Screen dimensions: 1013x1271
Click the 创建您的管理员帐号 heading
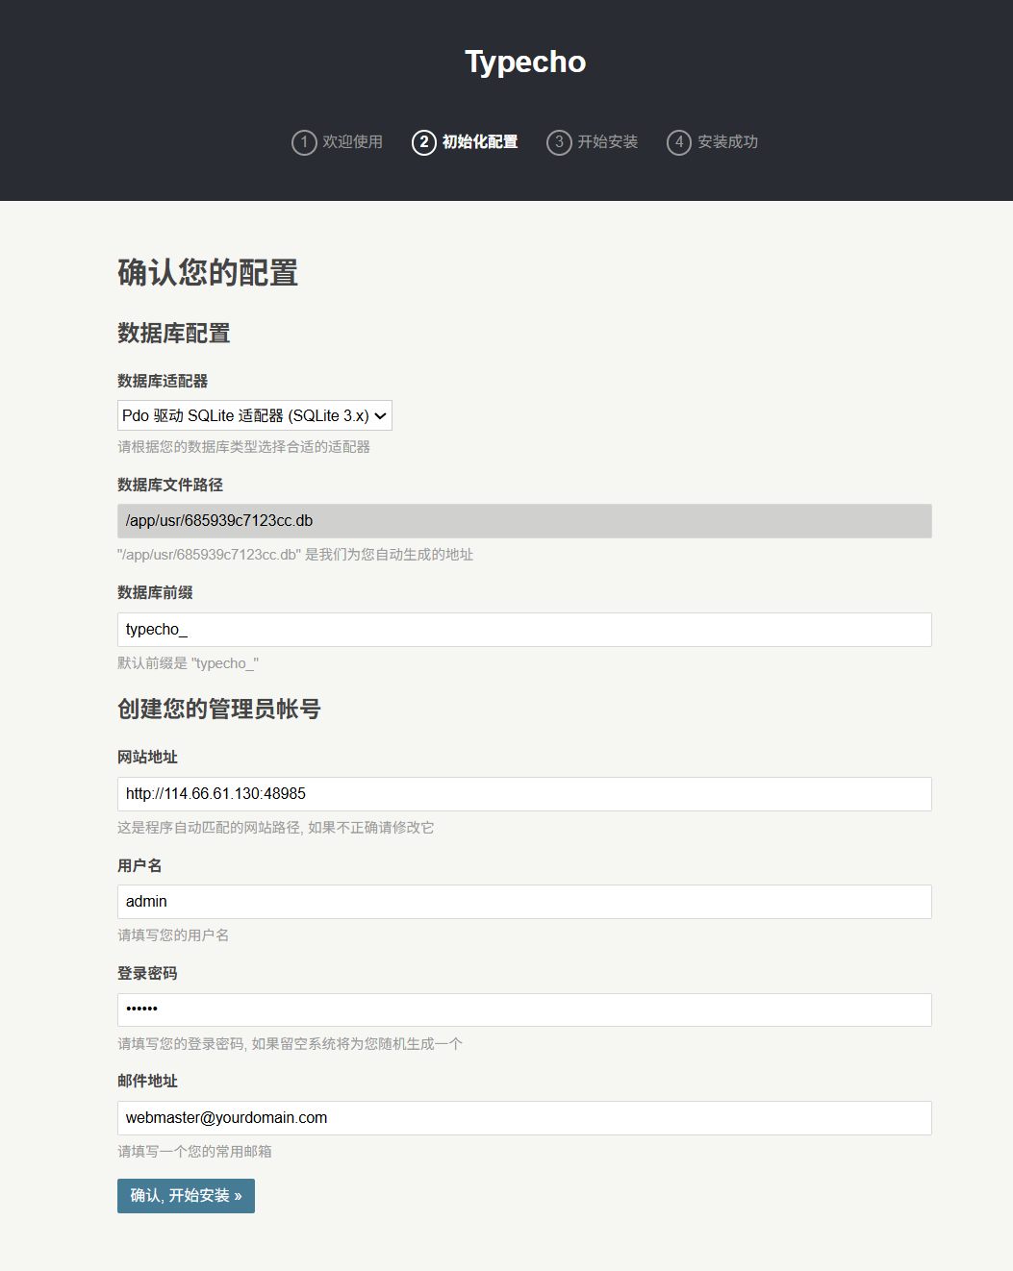click(219, 710)
